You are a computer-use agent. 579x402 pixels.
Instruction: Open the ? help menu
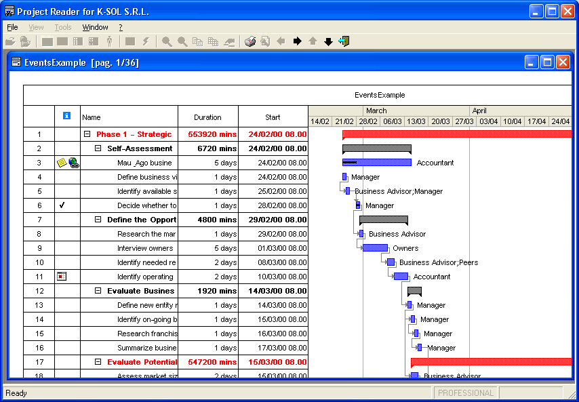[x=121, y=27]
